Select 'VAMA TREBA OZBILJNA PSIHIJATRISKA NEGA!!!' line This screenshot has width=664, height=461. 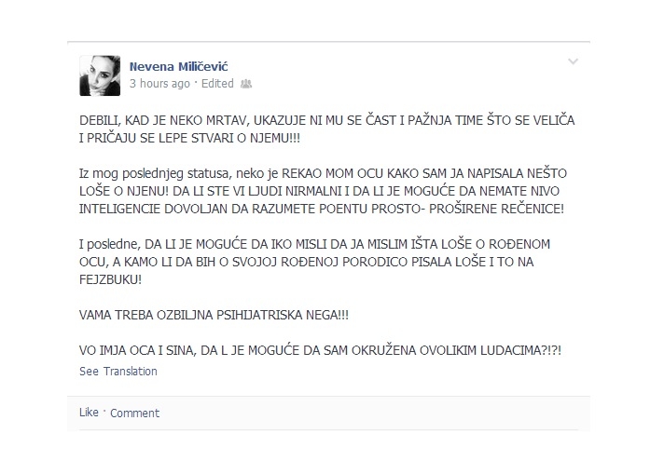(214, 315)
